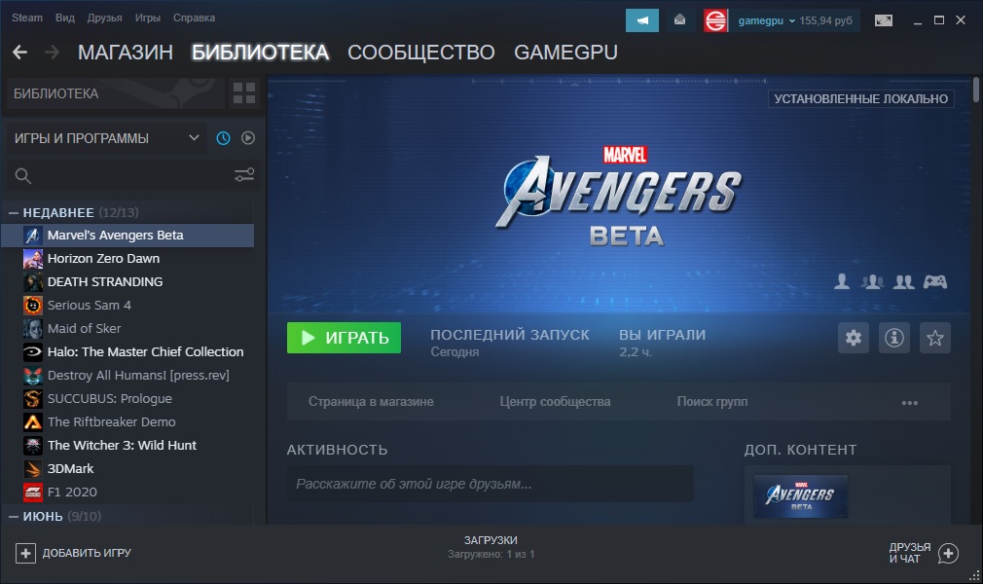Click the 155,94 руб wallet balance

click(825, 20)
